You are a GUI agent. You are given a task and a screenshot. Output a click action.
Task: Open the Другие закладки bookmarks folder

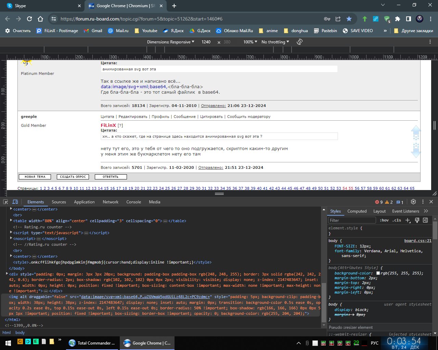tap(413, 31)
